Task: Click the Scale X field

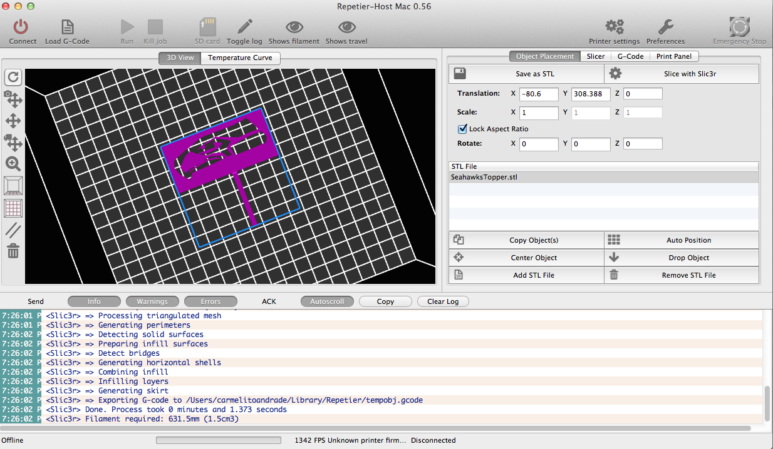Action: [539, 113]
